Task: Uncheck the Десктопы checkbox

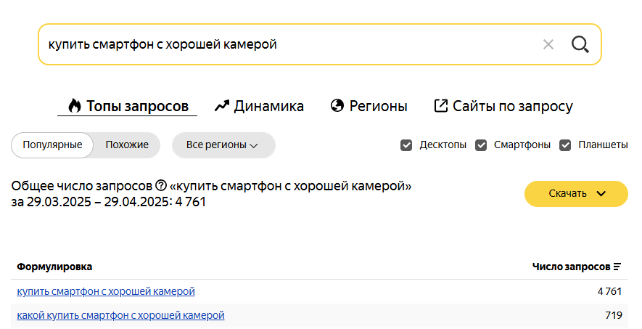Action: 406,145
